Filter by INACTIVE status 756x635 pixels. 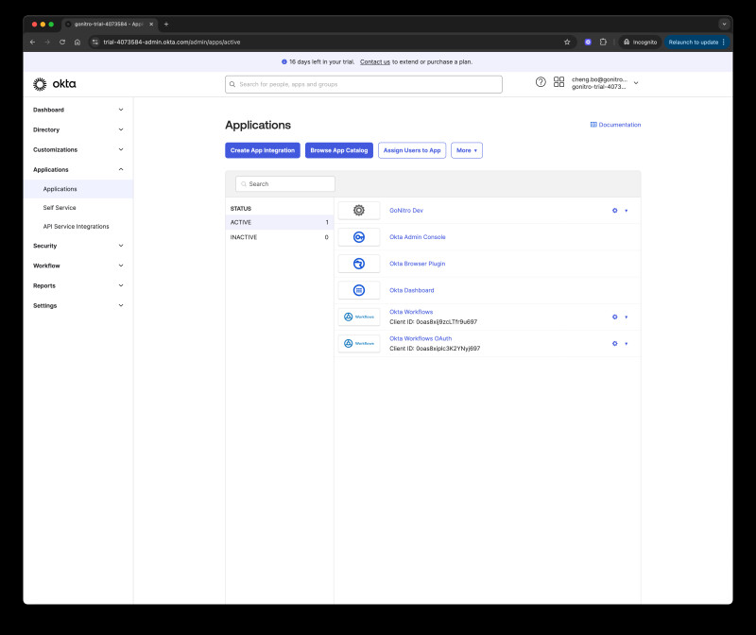click(279, 237)
